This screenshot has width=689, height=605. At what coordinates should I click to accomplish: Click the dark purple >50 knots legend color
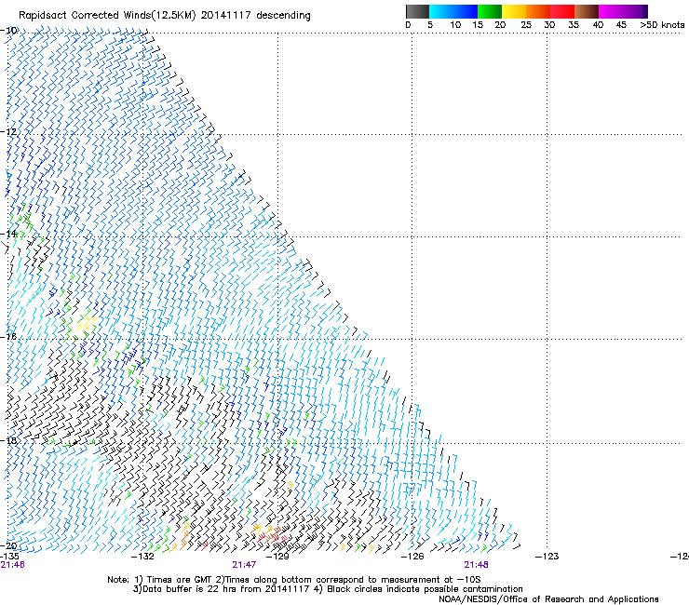tap(644, 11)
